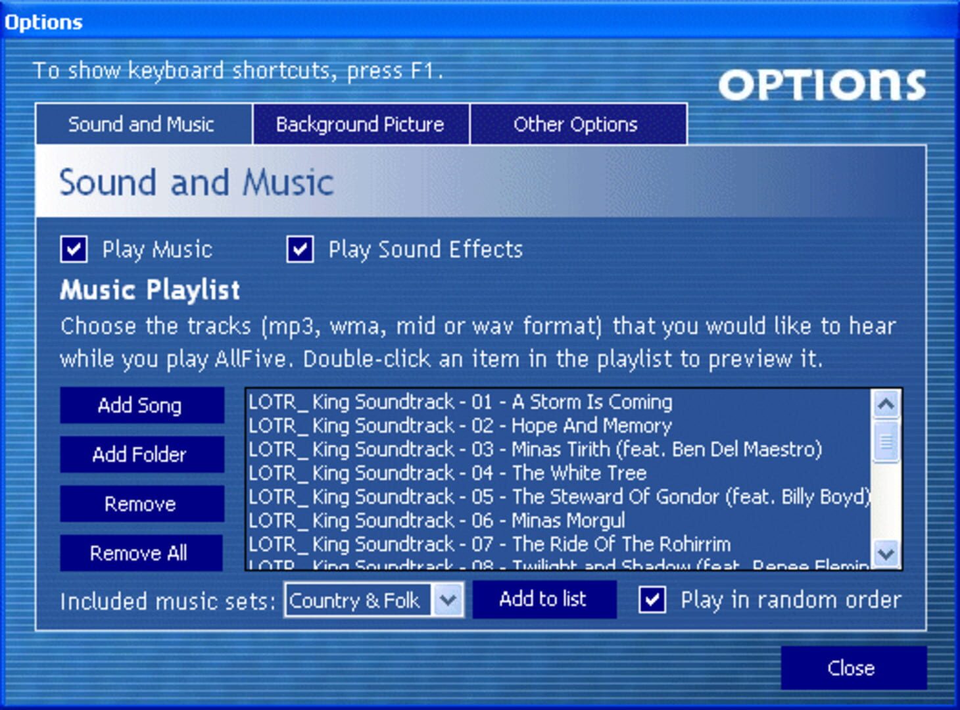Screen dimensions: 960x710
Task: Uncheck the Play Music checkbox
Action: (74, 250)
